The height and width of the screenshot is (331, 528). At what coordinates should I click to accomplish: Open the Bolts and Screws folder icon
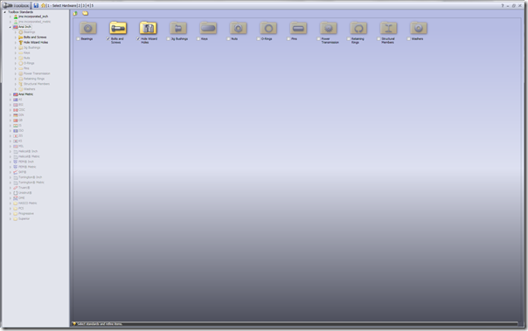click(118, 28)
